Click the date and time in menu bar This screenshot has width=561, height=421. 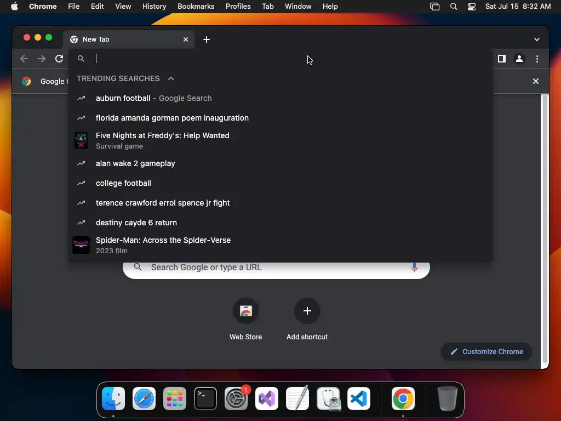(x=518, y=6)
